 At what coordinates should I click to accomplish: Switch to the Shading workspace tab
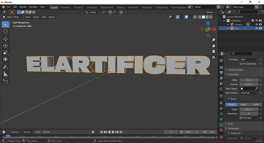pos(121,8)
